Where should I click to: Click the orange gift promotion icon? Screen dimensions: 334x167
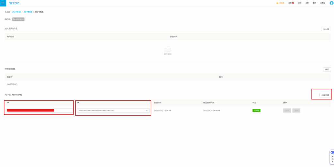(x=277, y=3)
